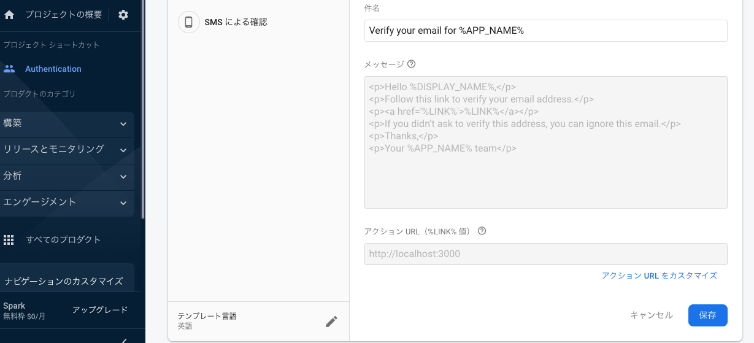
Task: Open ナビゲーションのカスタマイズ
Action: pos(64,282)
